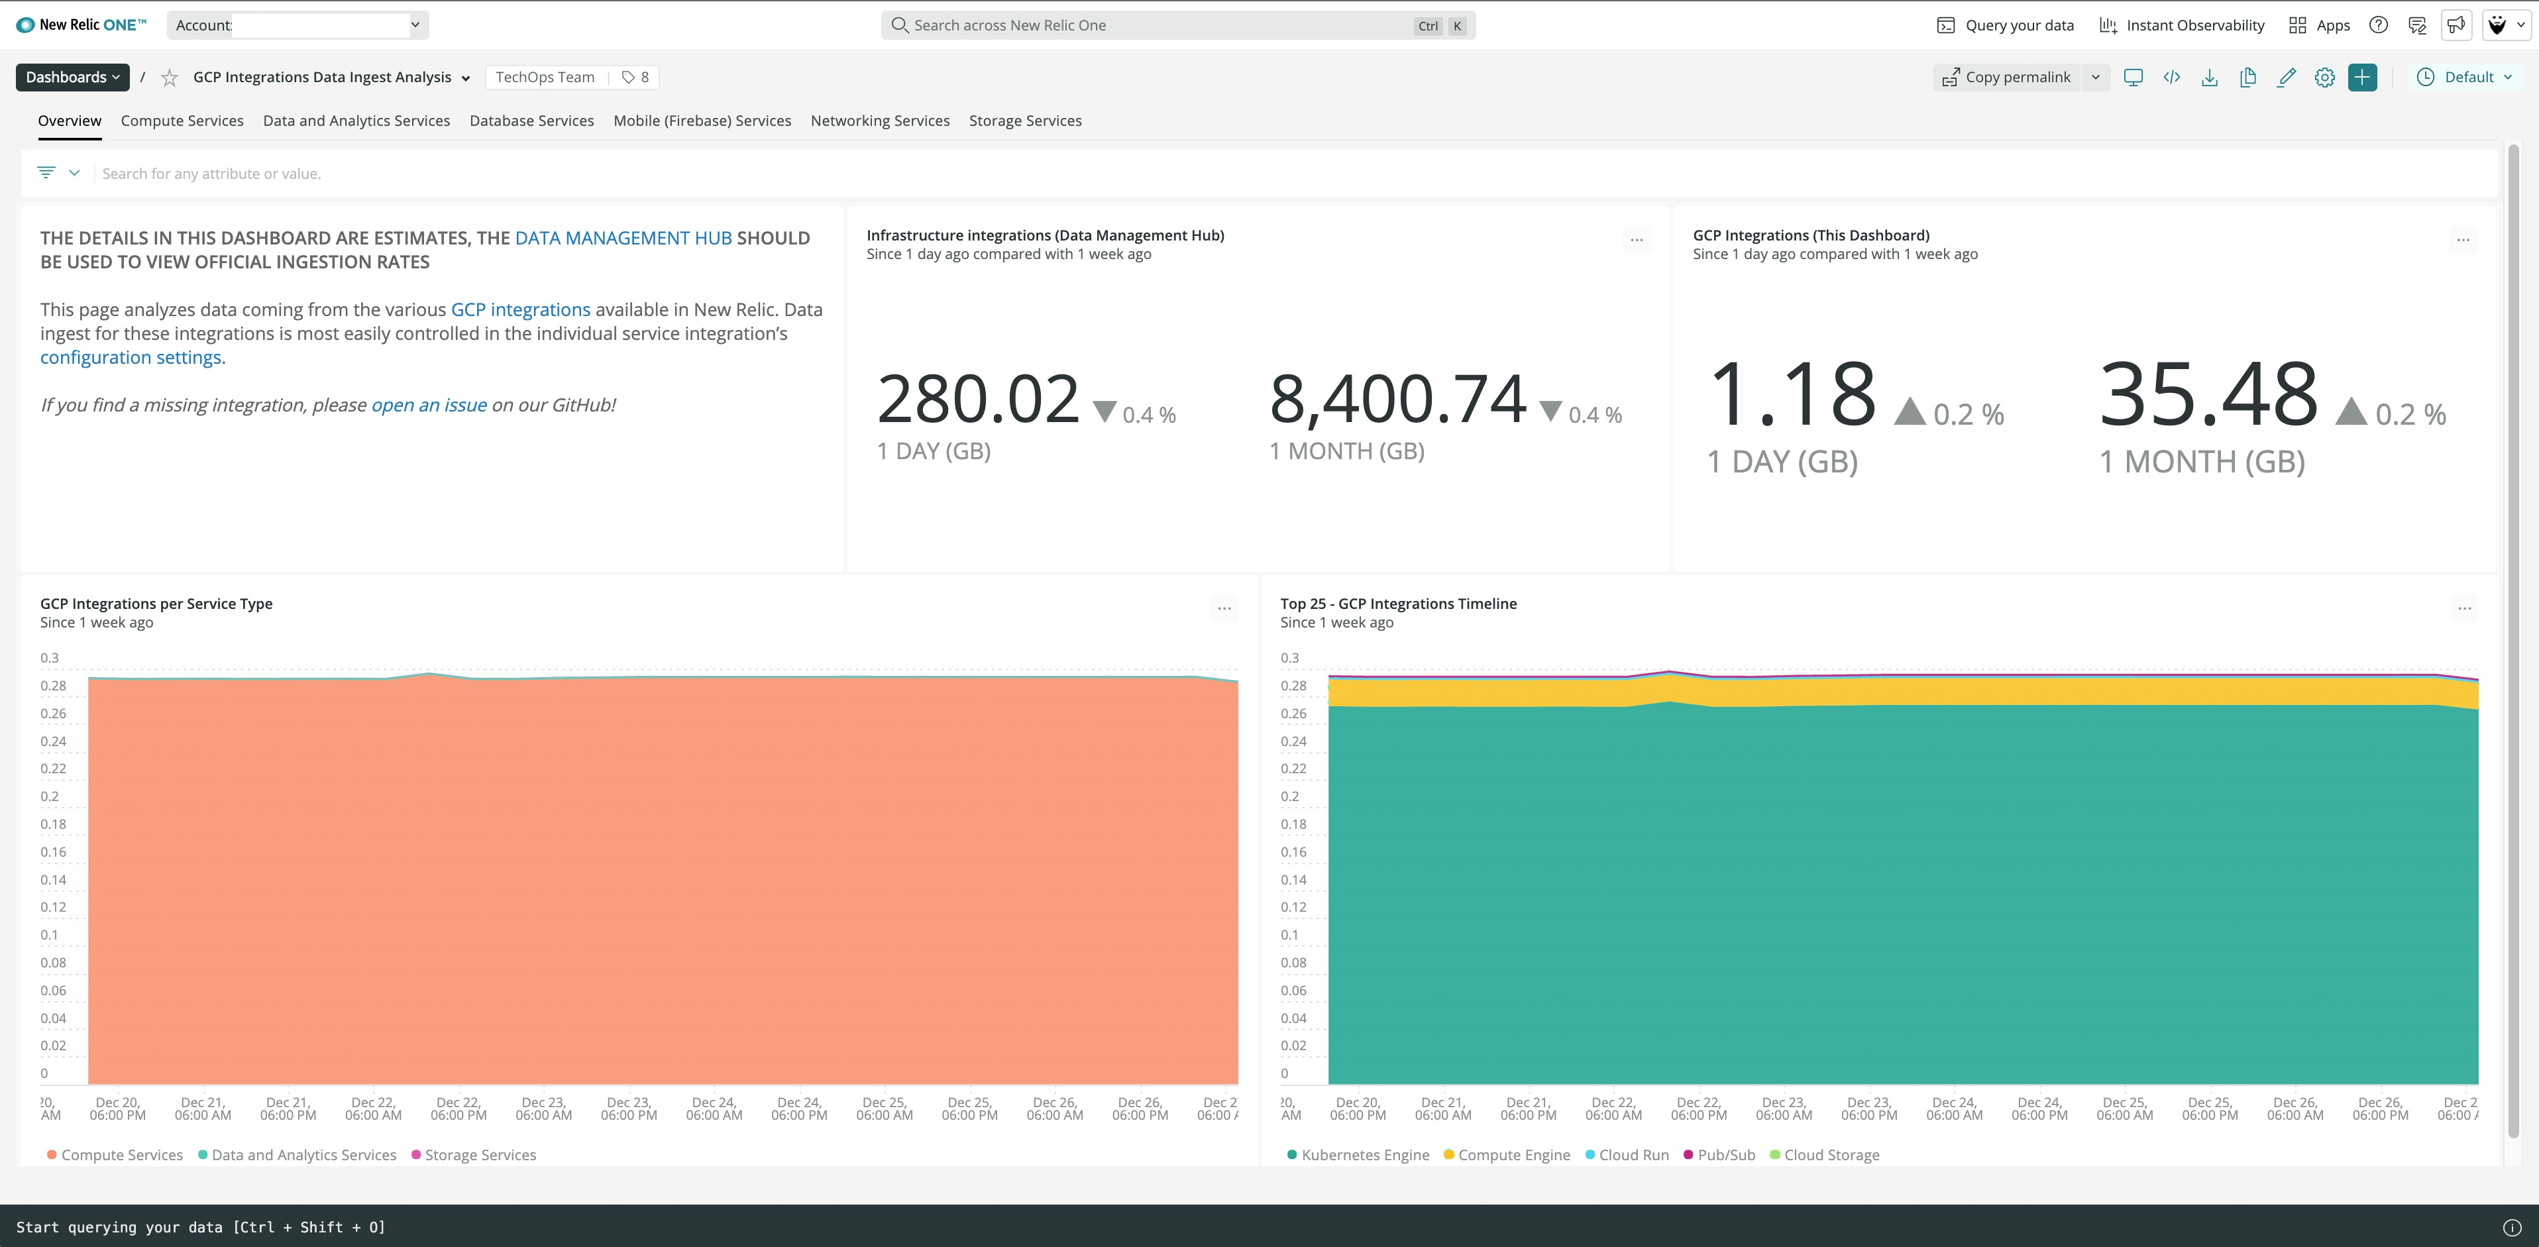Open the help question mark icon
This screenshot has width=2539, height=1247.
point(2379,25)
